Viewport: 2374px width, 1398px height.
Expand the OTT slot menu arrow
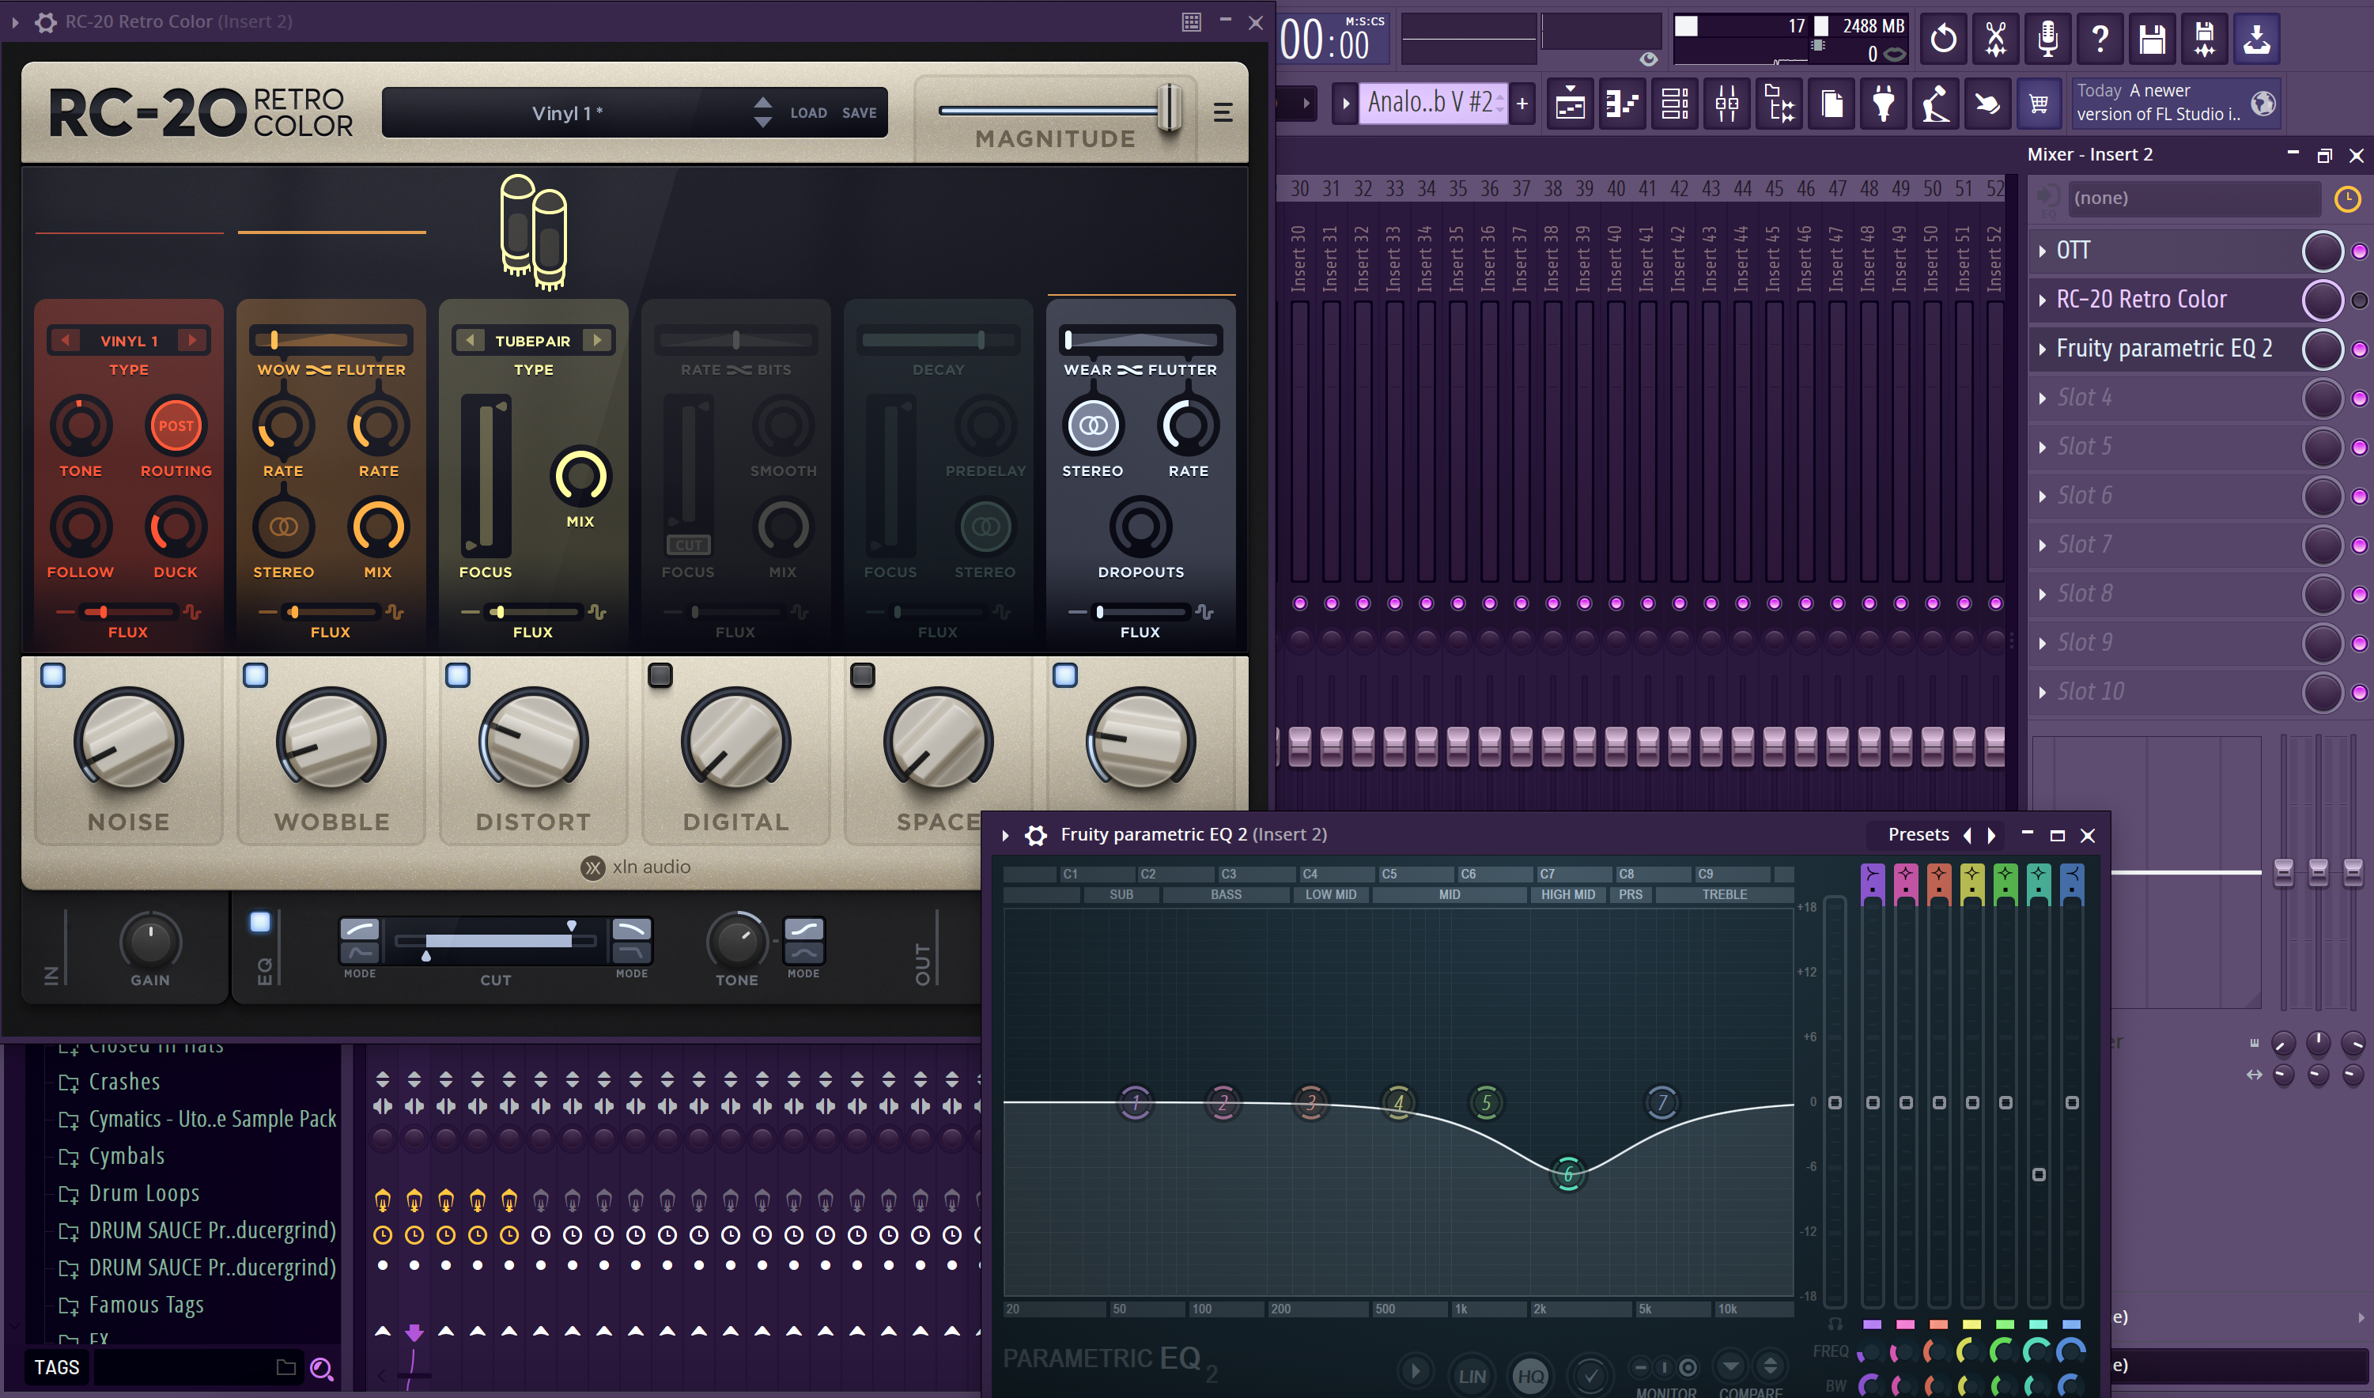click(2041, 251)
